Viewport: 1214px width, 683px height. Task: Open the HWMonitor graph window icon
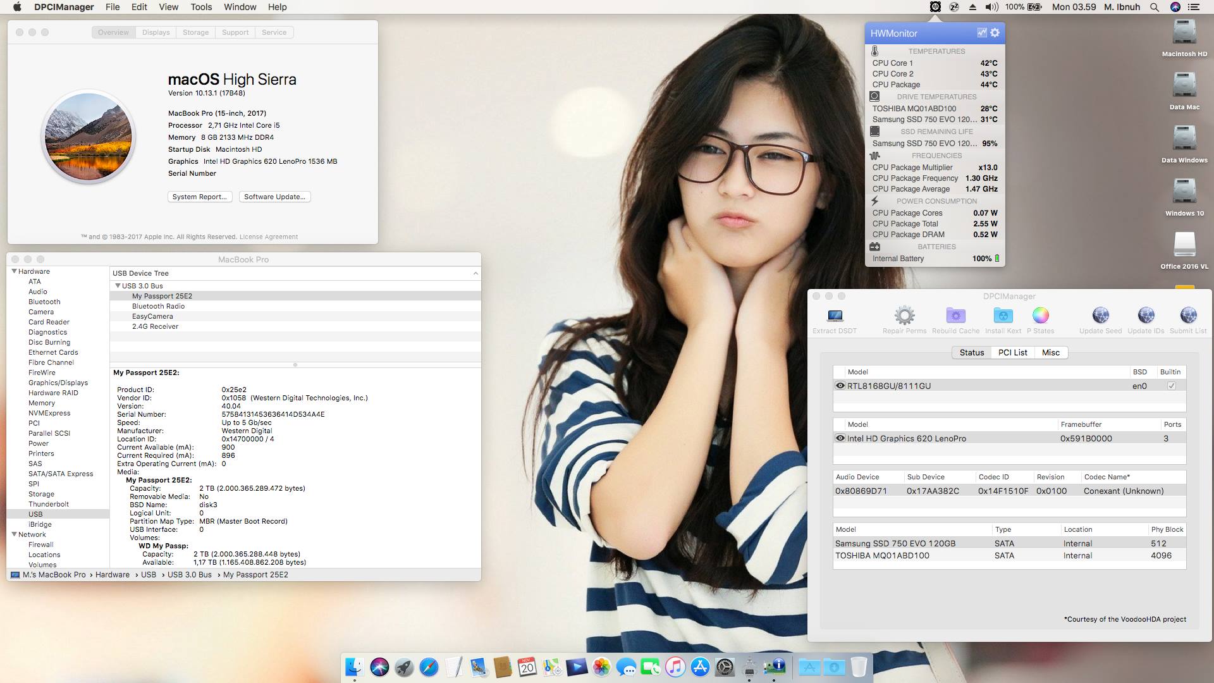[981, 33]
